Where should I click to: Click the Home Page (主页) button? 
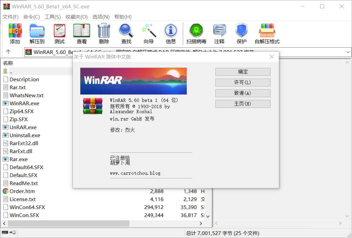click(243, 104)
